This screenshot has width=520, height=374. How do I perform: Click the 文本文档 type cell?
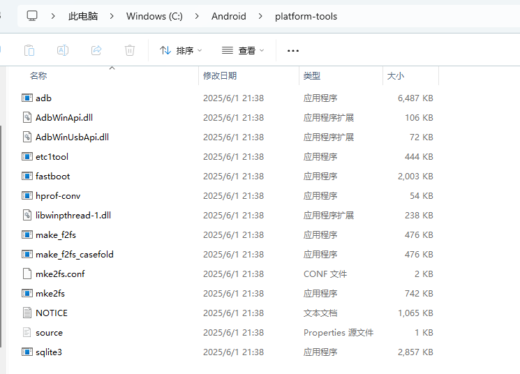[320, 313]
